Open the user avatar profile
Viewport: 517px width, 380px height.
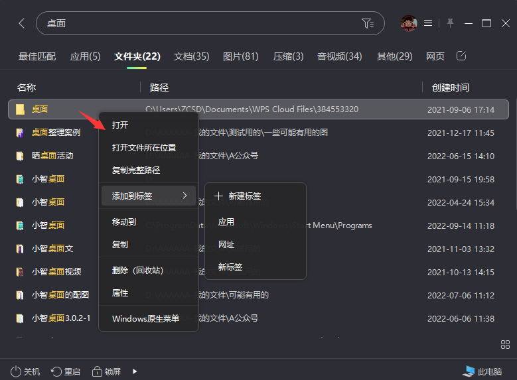(409, 23)
